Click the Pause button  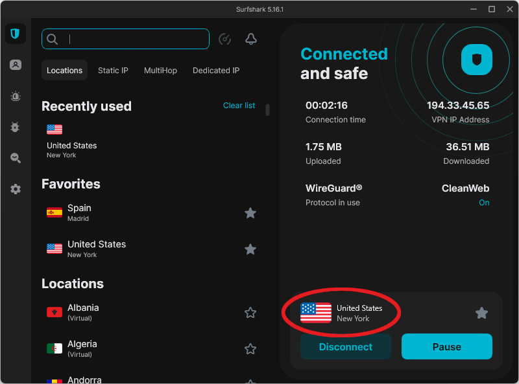coord(447,346)
